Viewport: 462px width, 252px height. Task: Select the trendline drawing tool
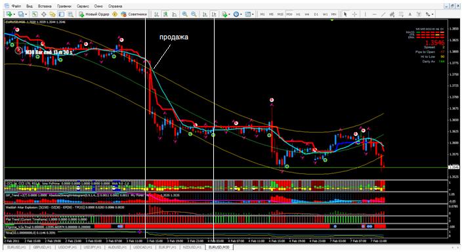pyautogui.click(x=383, y=14)
